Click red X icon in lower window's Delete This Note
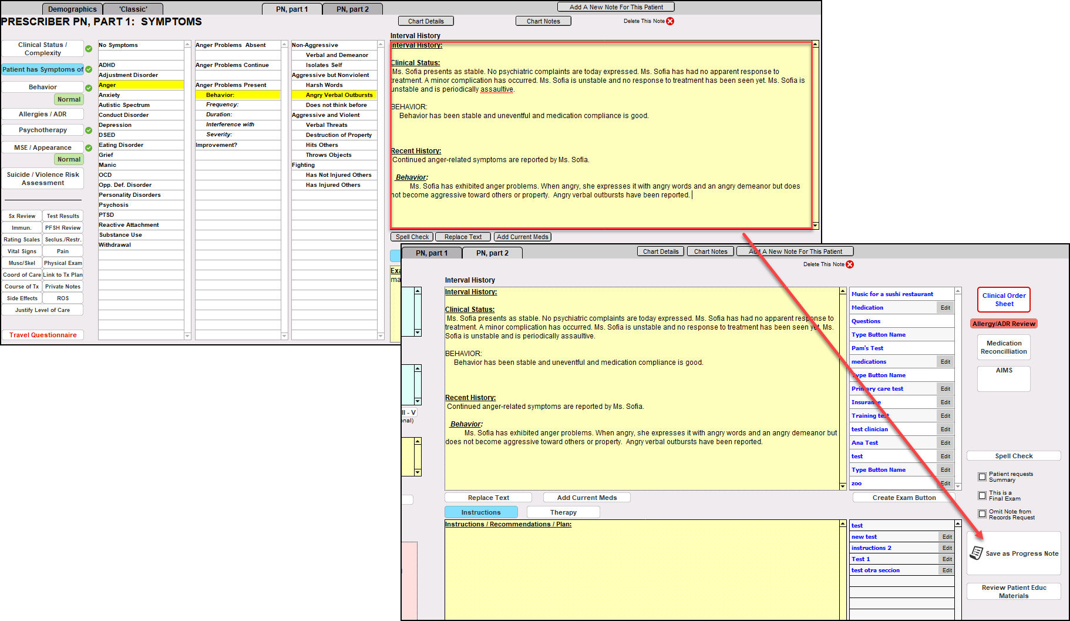 [x=850, y=264]
